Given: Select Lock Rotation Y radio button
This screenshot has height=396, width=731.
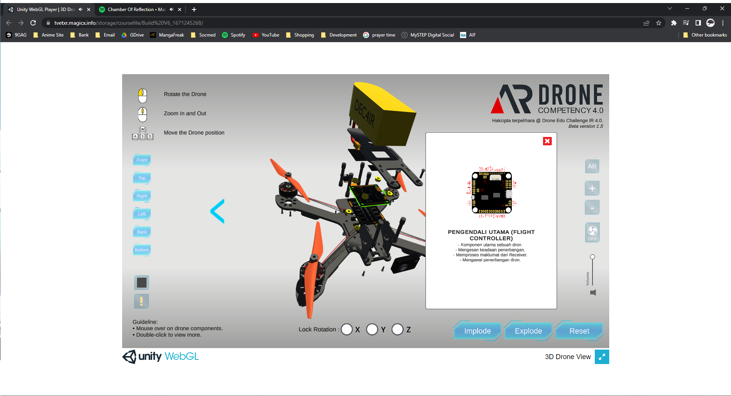Looking at the screenshot, I should [372, 329].
